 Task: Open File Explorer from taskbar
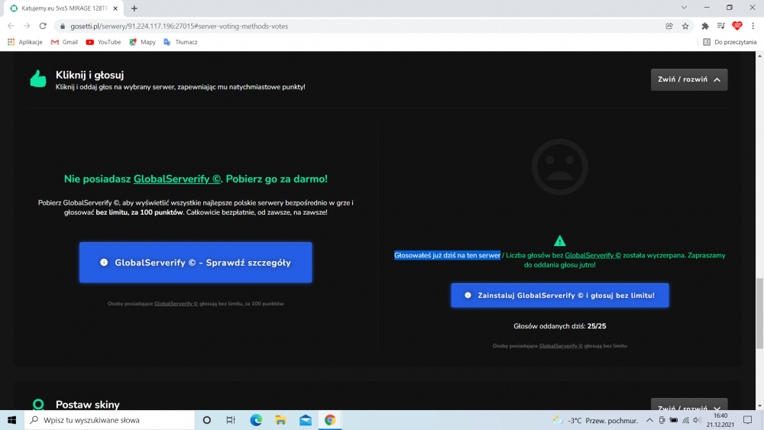pyautogui.click(x=280, y=420)
